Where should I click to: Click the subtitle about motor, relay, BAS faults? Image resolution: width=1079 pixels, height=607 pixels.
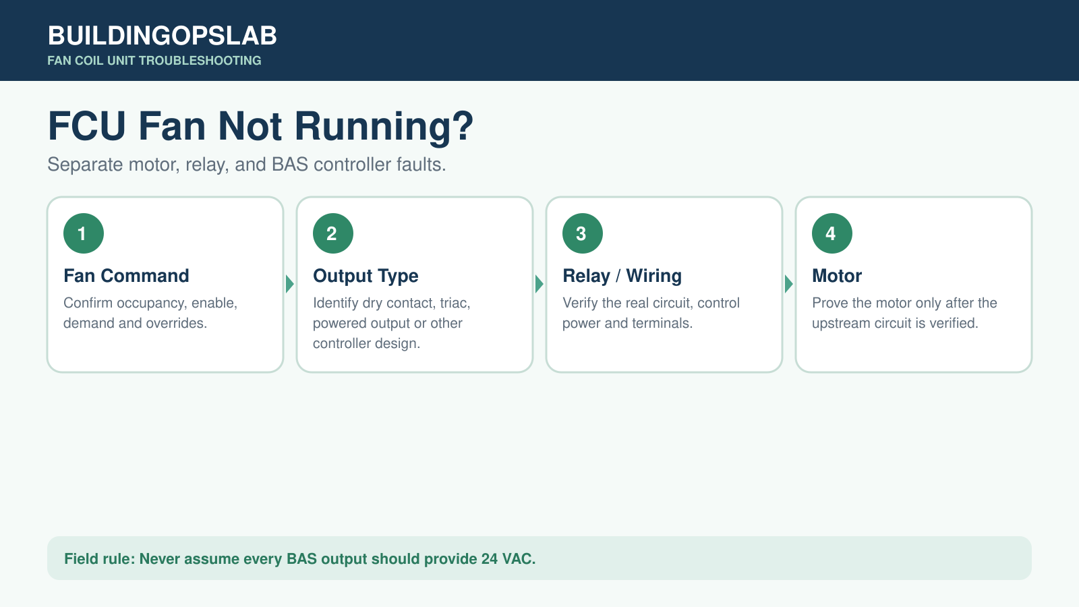tap(247, 165)
